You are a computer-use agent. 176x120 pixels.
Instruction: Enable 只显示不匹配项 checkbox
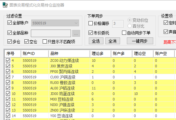[45, 41]
